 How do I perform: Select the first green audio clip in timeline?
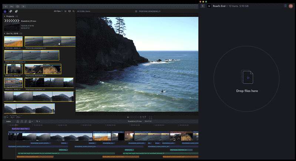(66, 153)
